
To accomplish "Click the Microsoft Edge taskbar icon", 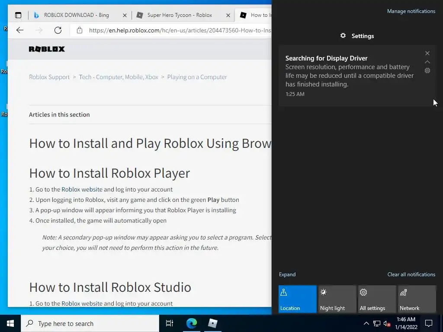I will coord(192,323).
